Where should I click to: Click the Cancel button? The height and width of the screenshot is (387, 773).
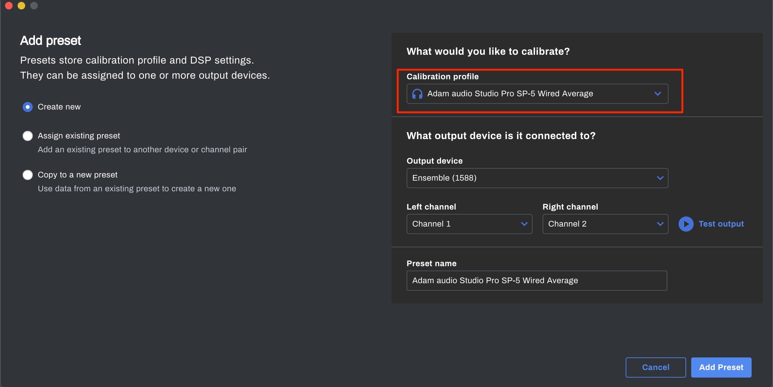tap(656, 367)
